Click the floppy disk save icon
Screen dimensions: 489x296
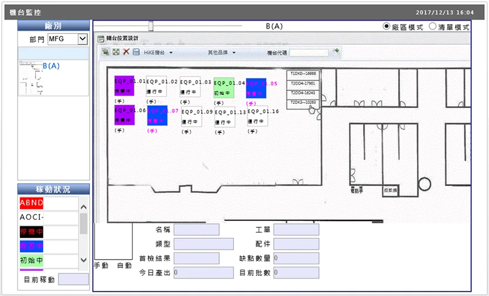136,52
